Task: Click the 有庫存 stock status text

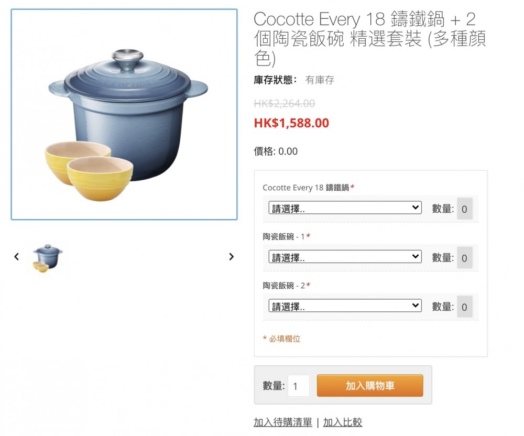Action: [320, 80]
